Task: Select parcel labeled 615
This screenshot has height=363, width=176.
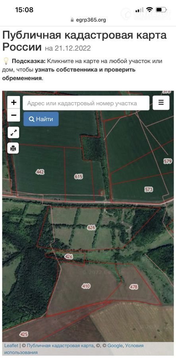Action: [x=79, y=177]
